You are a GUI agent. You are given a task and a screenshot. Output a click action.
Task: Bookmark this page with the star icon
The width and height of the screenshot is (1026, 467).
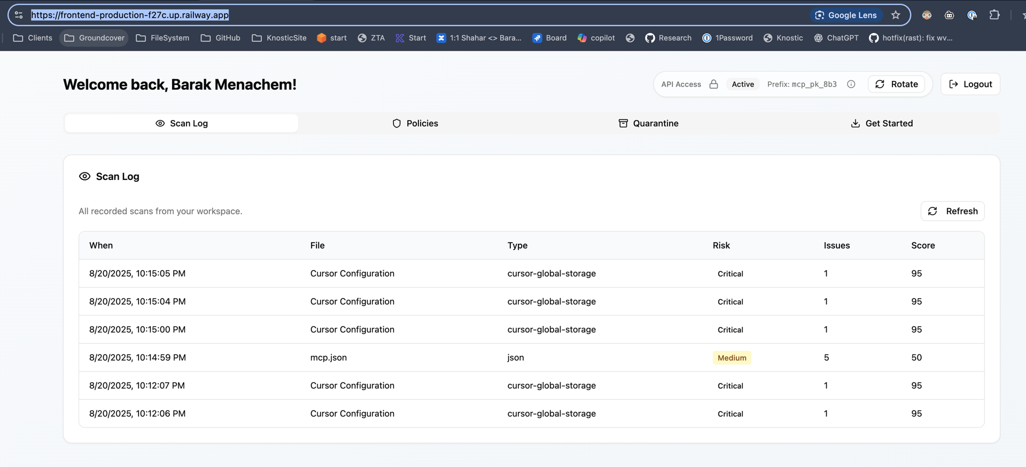point(896,15)
